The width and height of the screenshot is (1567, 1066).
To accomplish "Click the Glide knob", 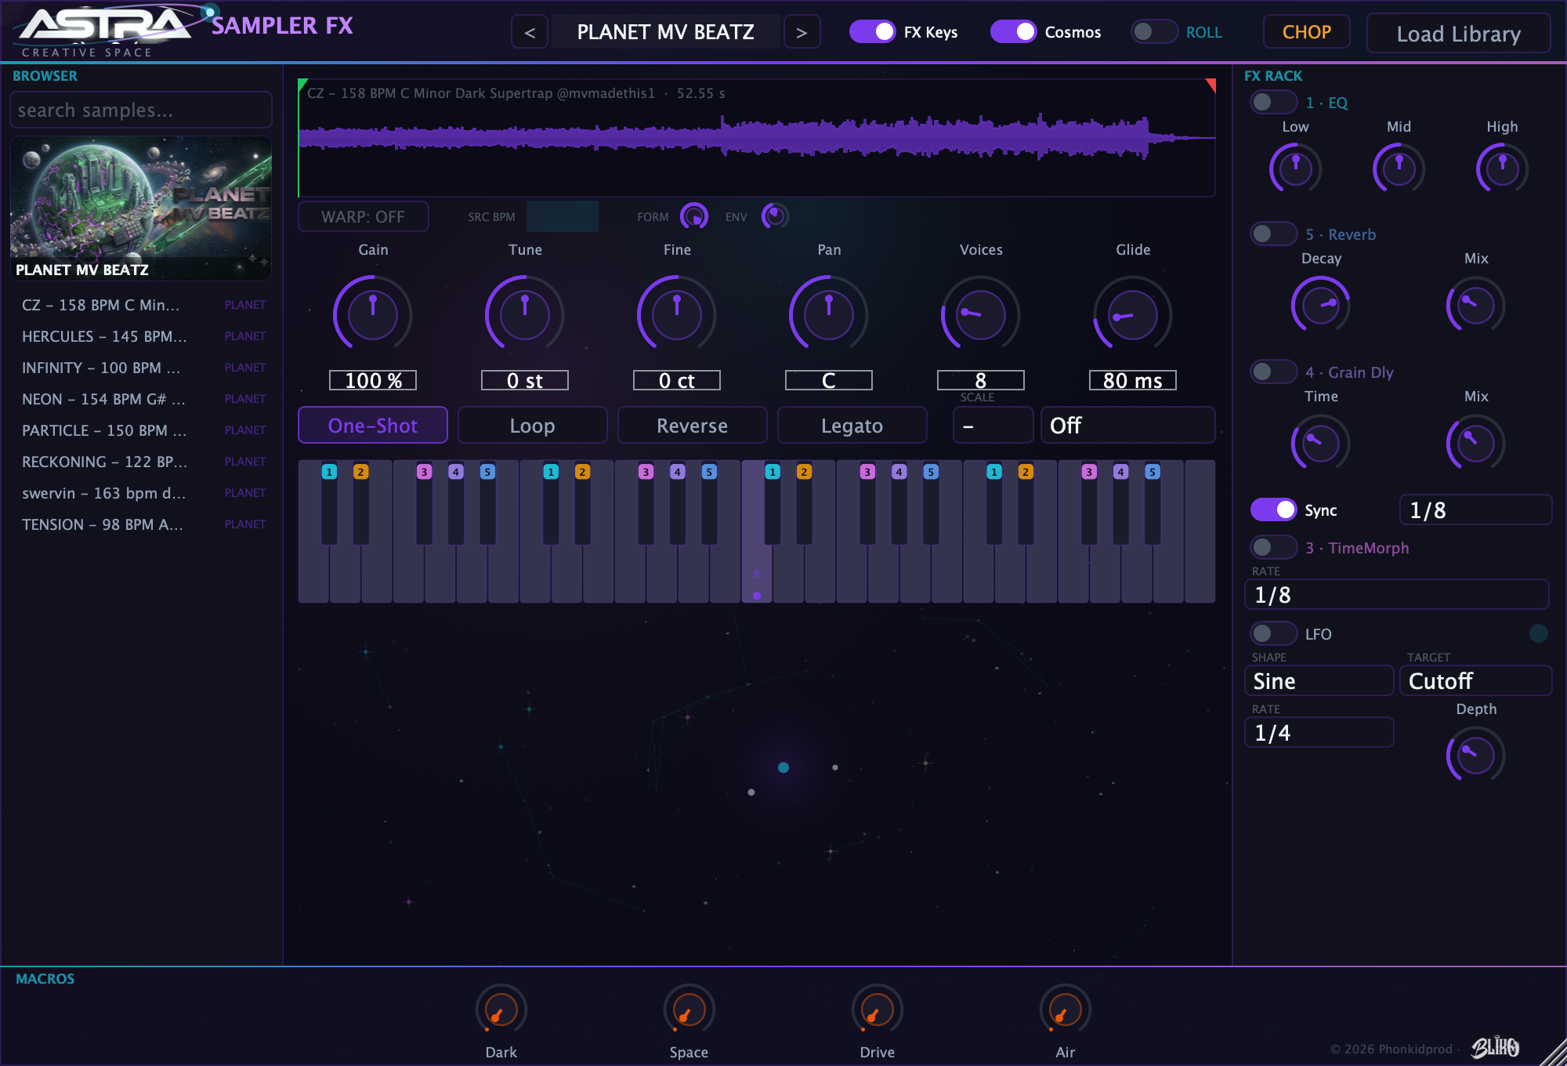I will pyautogui.click(x=1132, y=314).
